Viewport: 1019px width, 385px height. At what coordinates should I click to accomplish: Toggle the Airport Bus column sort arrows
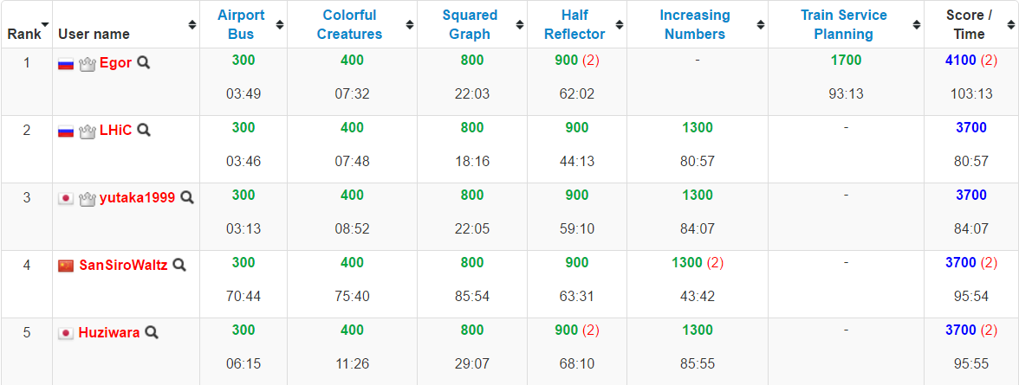[279, 25]
